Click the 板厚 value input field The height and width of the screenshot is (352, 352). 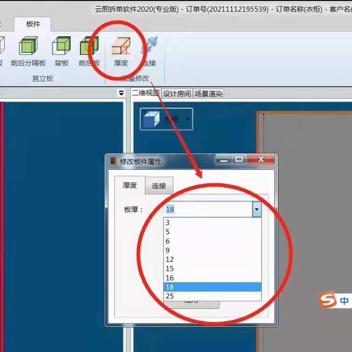click(x=208, y=209)
